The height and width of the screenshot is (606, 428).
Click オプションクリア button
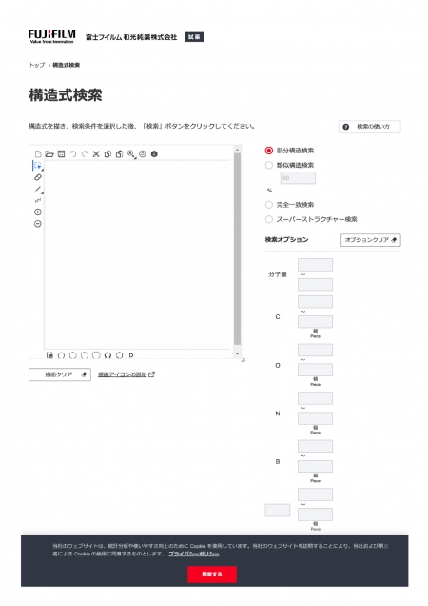pyautogui.click(x=371, y=240)
